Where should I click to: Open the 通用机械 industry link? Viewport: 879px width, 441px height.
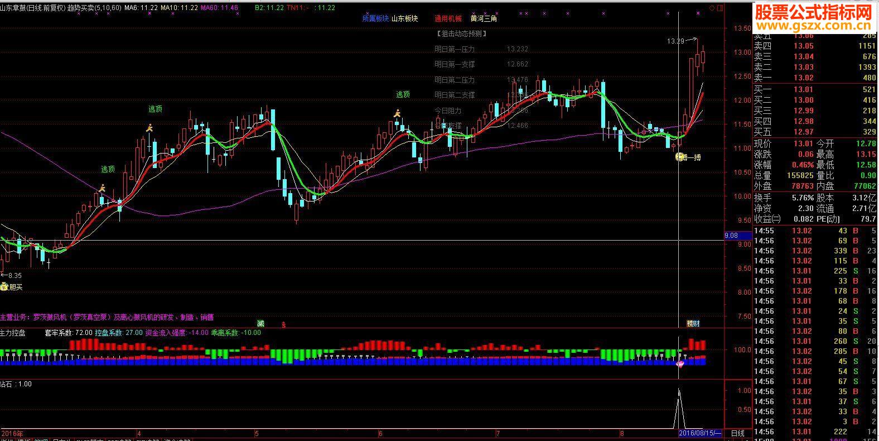click(448, 18)
